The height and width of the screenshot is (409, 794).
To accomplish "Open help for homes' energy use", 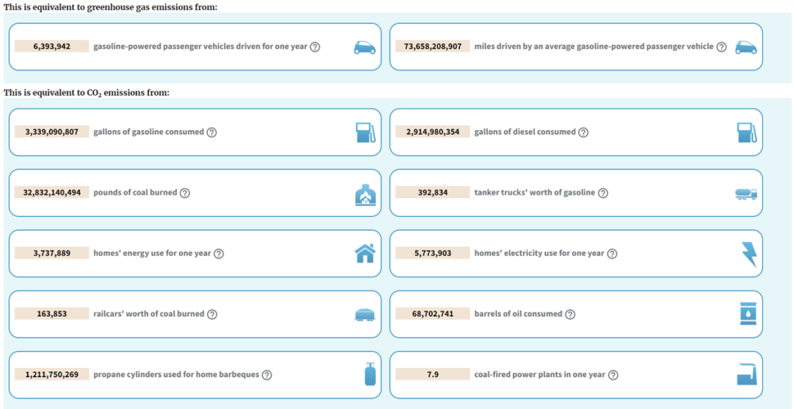I will coord(219,253).
